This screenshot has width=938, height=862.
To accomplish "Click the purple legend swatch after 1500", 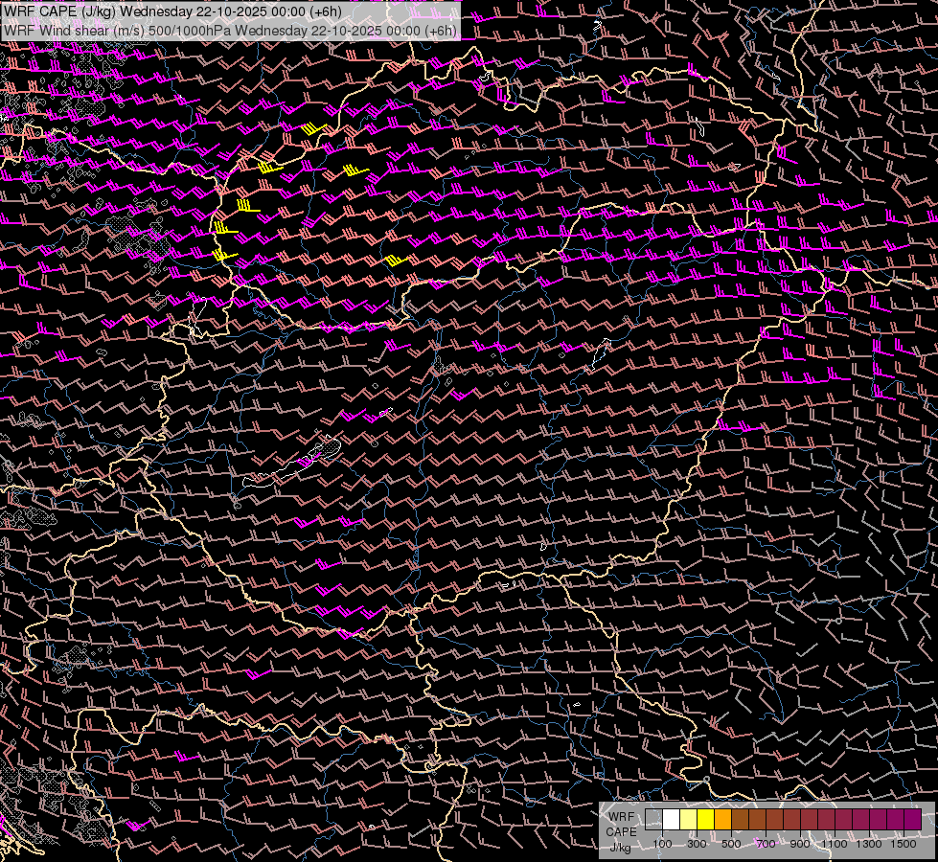I will point(913,820).
